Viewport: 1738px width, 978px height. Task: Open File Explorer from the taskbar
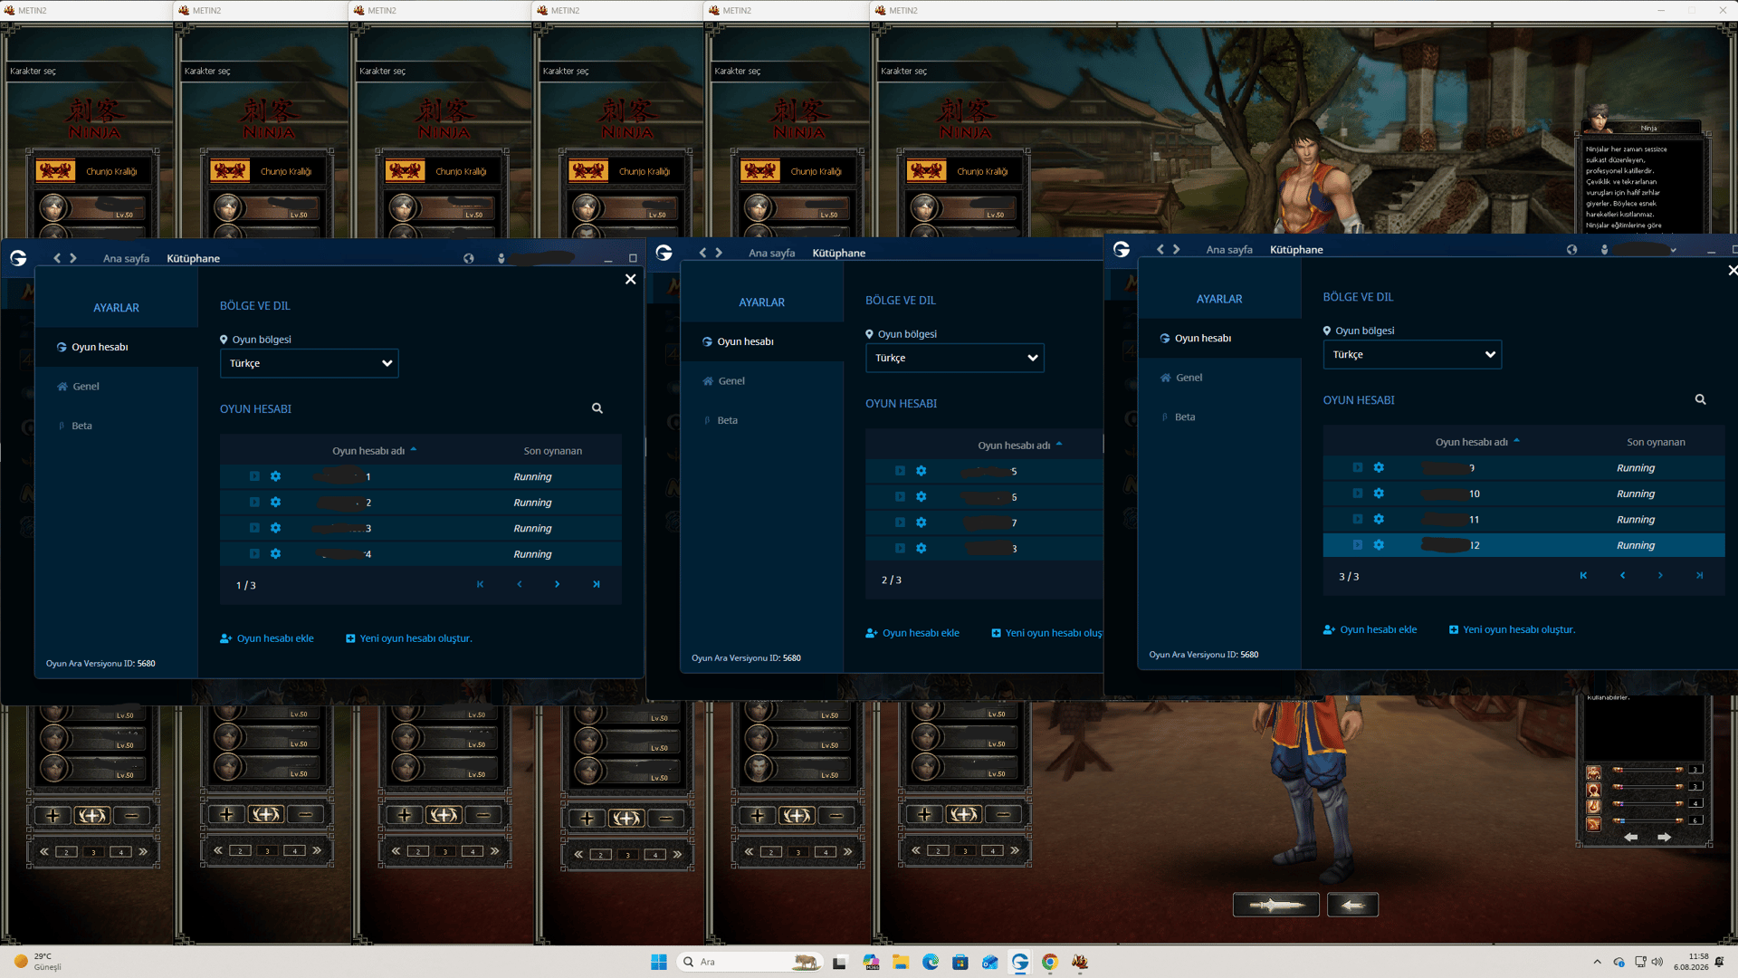point(901,962)
